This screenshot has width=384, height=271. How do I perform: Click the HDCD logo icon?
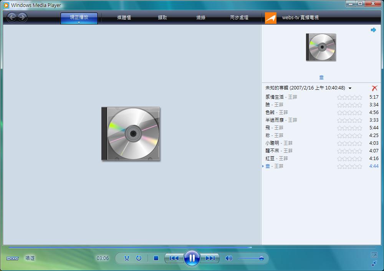click(13, 258)
